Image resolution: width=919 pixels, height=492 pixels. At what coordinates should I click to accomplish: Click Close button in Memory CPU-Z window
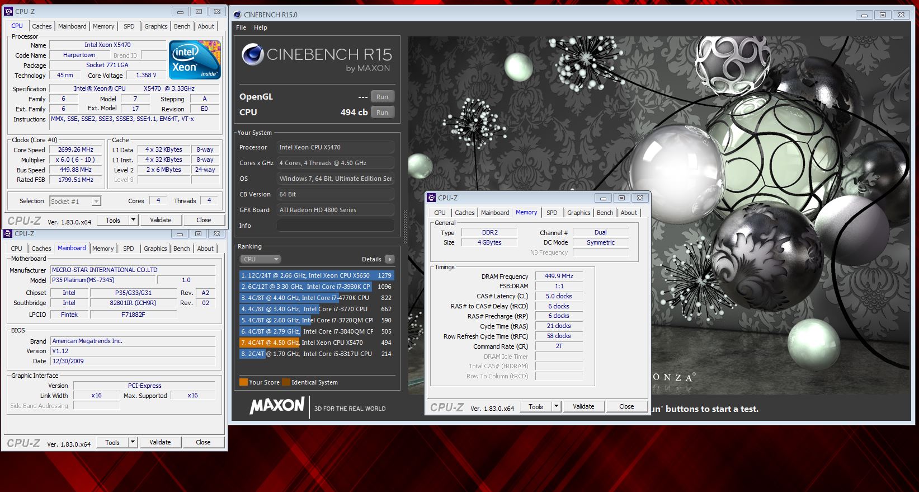click(626, 406)
